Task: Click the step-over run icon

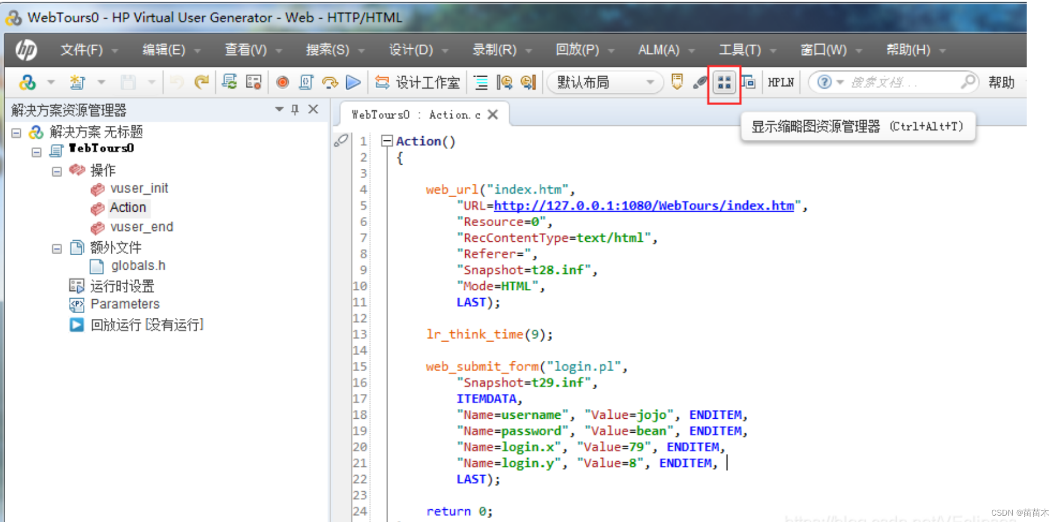Action: click(x=330, y=82)
